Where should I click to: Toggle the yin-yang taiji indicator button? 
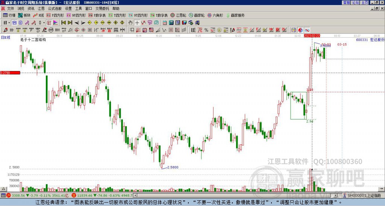point(300,30)
